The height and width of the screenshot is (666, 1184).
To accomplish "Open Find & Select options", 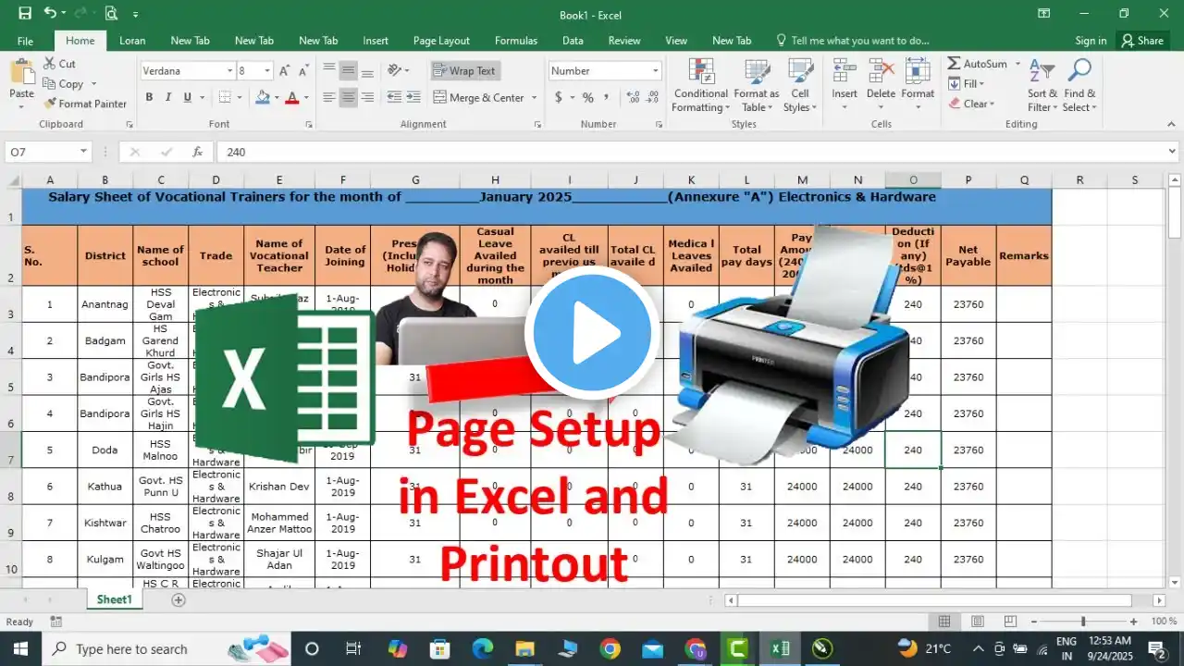I will pyautogui.click(x=1079, y=85).
